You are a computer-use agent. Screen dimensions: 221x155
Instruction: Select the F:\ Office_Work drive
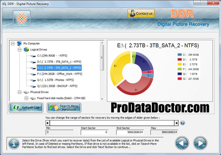(x=59, y=74)
